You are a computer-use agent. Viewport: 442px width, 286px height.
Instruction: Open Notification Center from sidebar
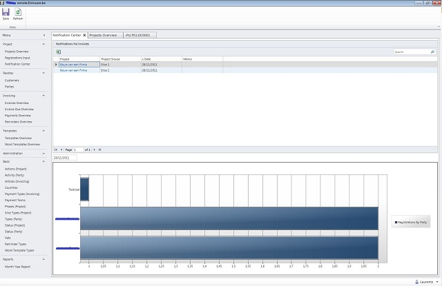[17, 64]
